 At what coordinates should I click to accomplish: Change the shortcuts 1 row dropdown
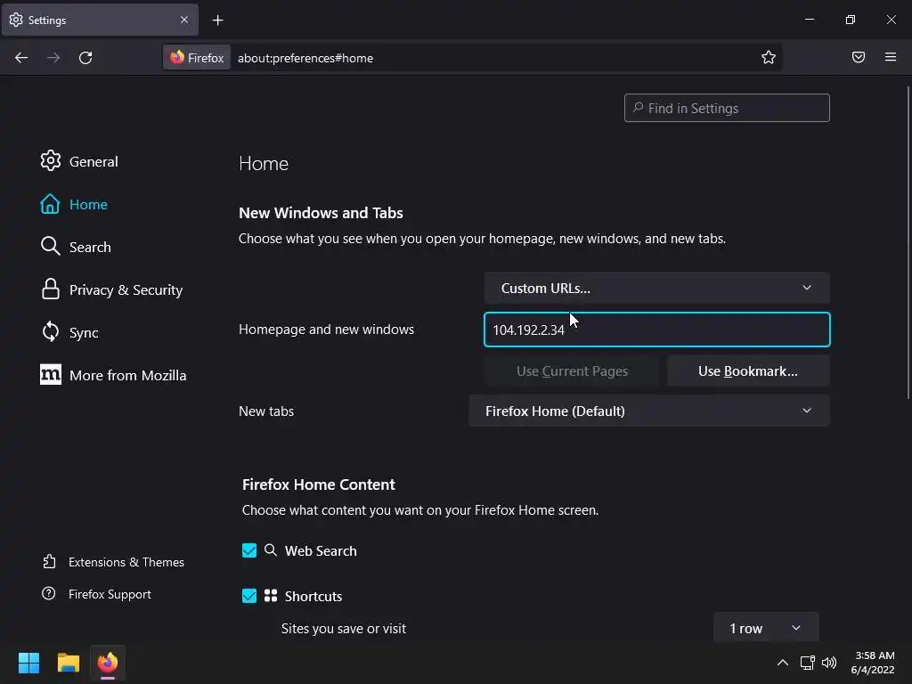pos(765,628)
